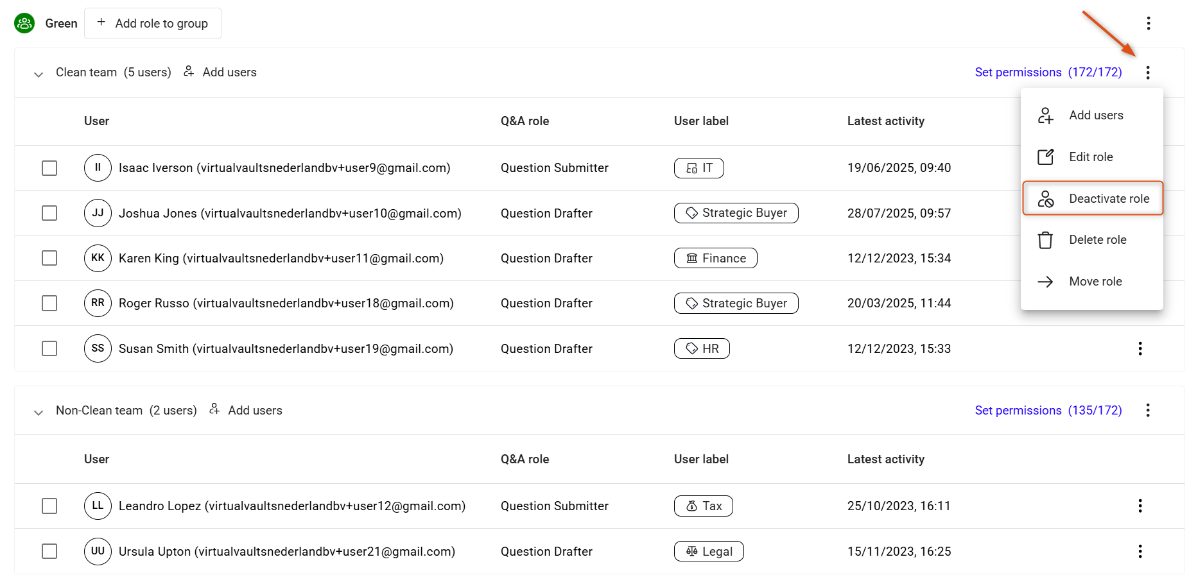Click Susan Smith's name and email
Image resolution: width=1189 pixels, height=582 pixels.
point(286,348)
